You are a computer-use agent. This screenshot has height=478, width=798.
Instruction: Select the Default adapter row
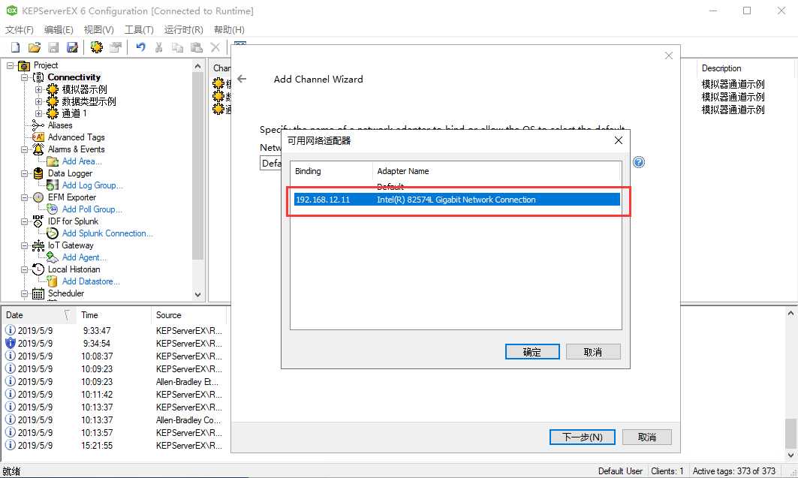point(456,187)
